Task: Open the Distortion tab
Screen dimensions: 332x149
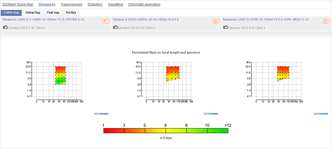Action: pos(95,4)
